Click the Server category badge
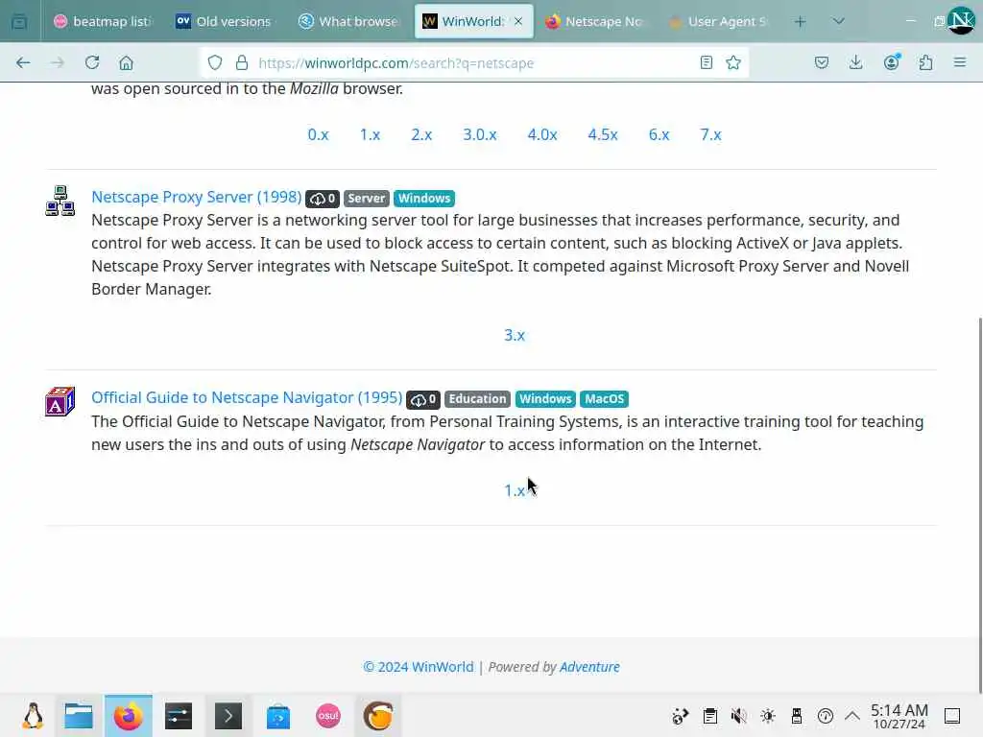 366,199
